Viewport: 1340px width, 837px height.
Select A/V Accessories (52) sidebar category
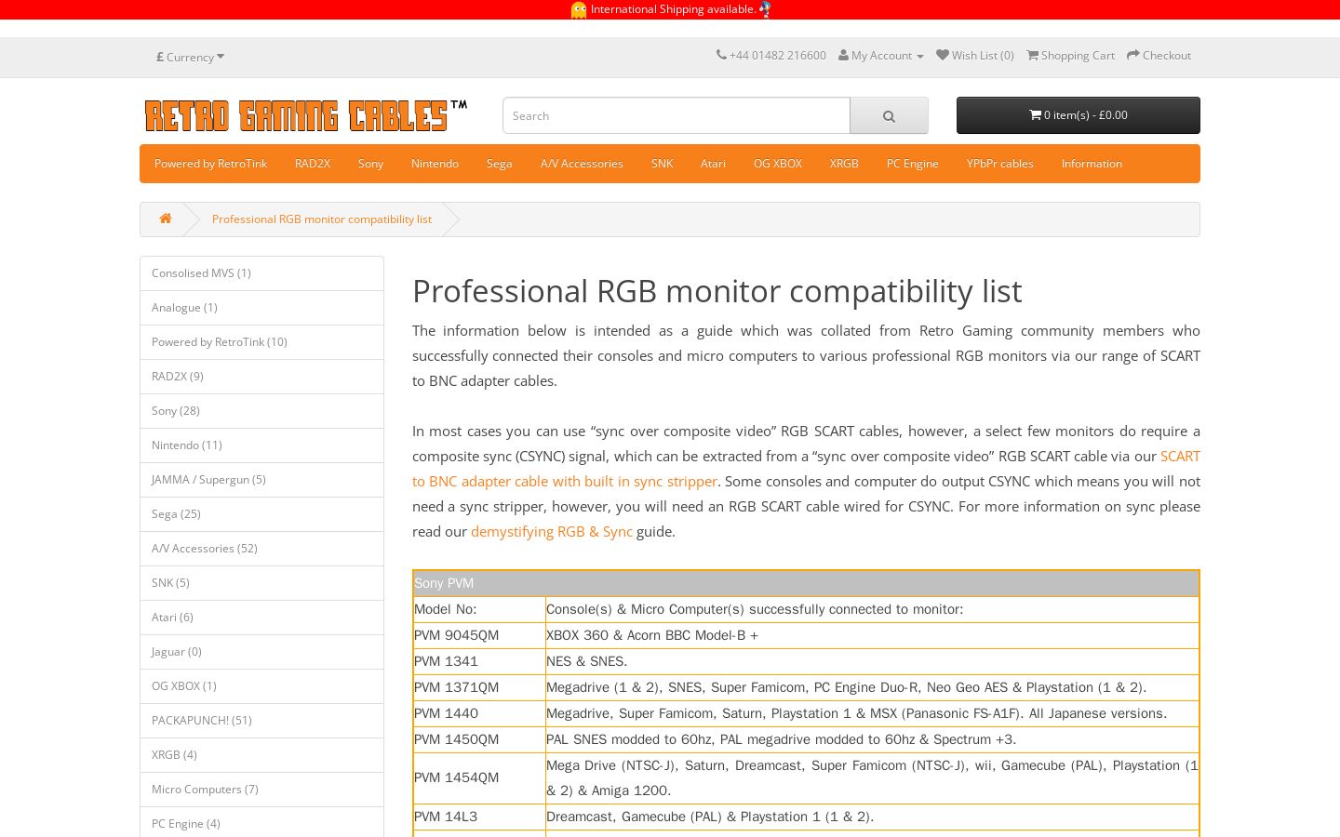[261, 549]
